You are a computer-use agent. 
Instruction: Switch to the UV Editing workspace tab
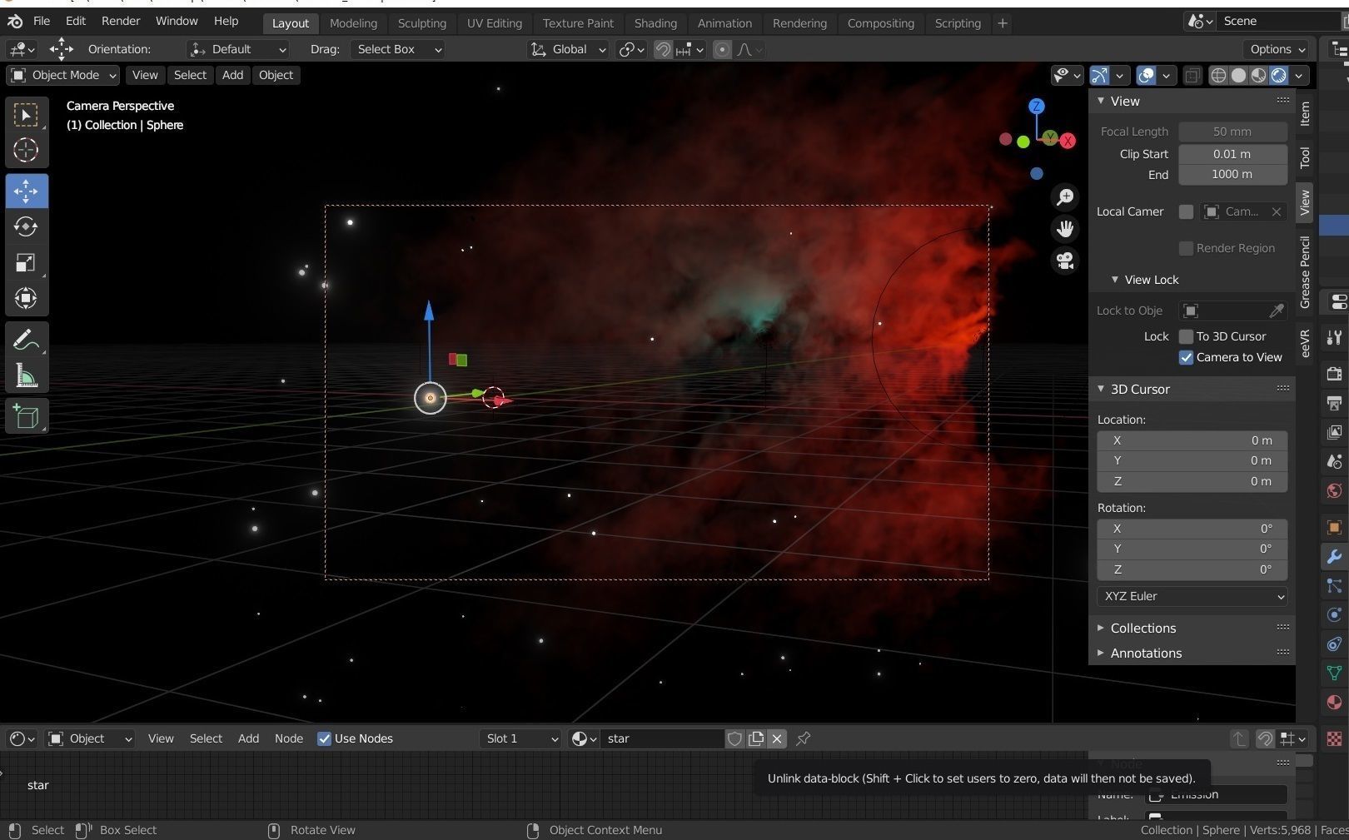coord(495,23)
